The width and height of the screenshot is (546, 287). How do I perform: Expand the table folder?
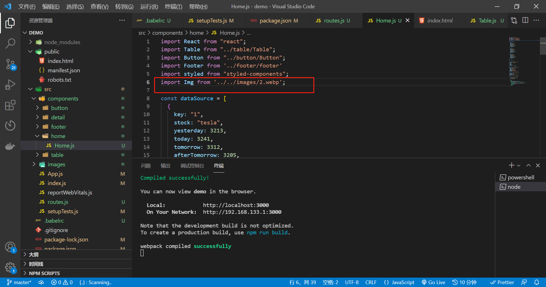coord(37,155)
